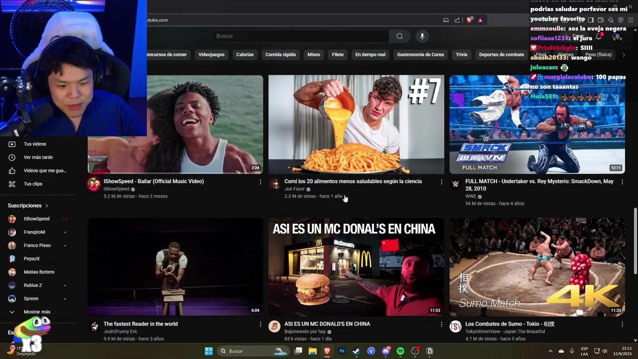Open Bajoneando por hay channel avatar
This screenshot has width=638, height=359.
[275, 327]
